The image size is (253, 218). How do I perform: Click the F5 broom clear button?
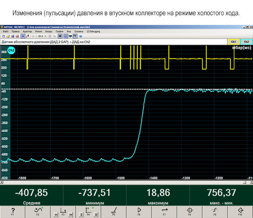pos(114,212)
